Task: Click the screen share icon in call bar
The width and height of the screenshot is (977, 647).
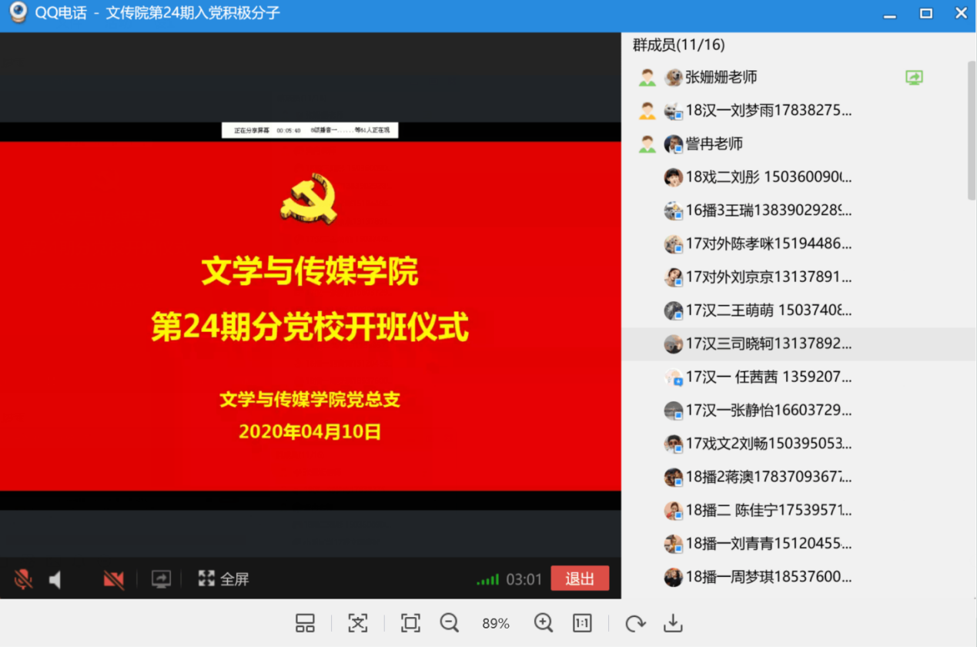Action: (161, 579)
